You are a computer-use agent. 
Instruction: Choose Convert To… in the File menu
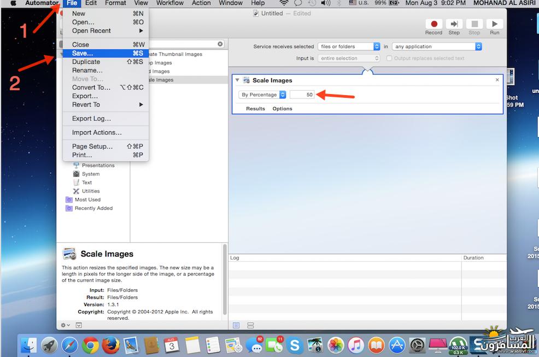[106, 87]
